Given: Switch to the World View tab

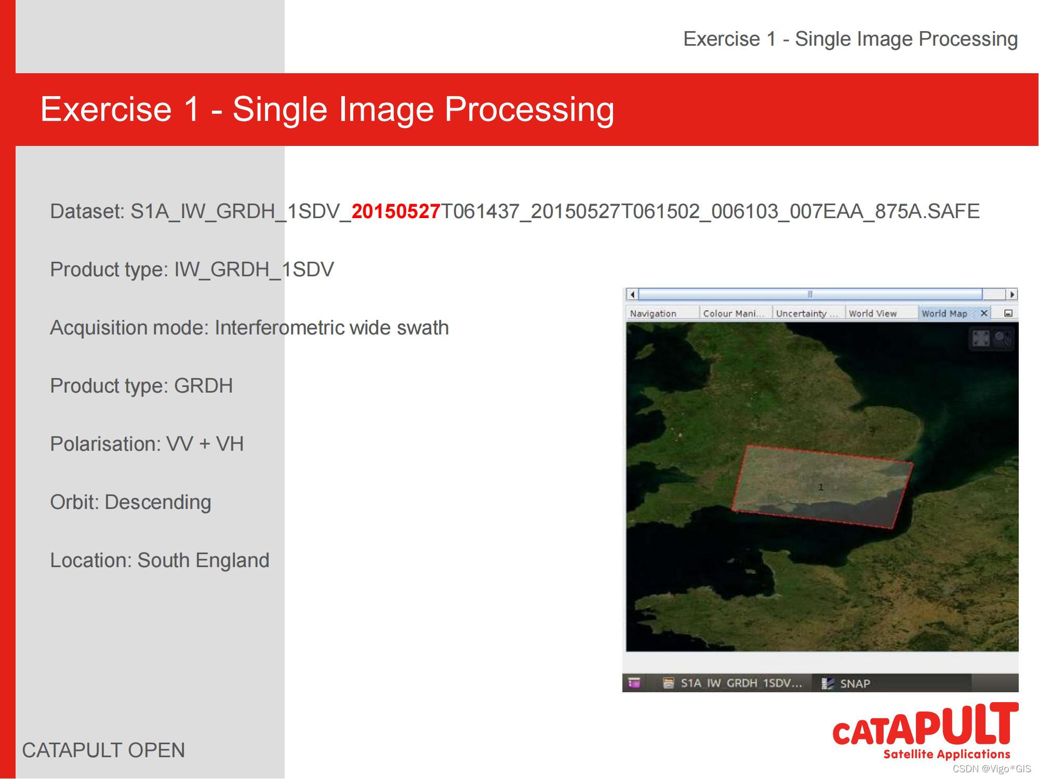Looking at the screenshot, I should tap(873, 313).
